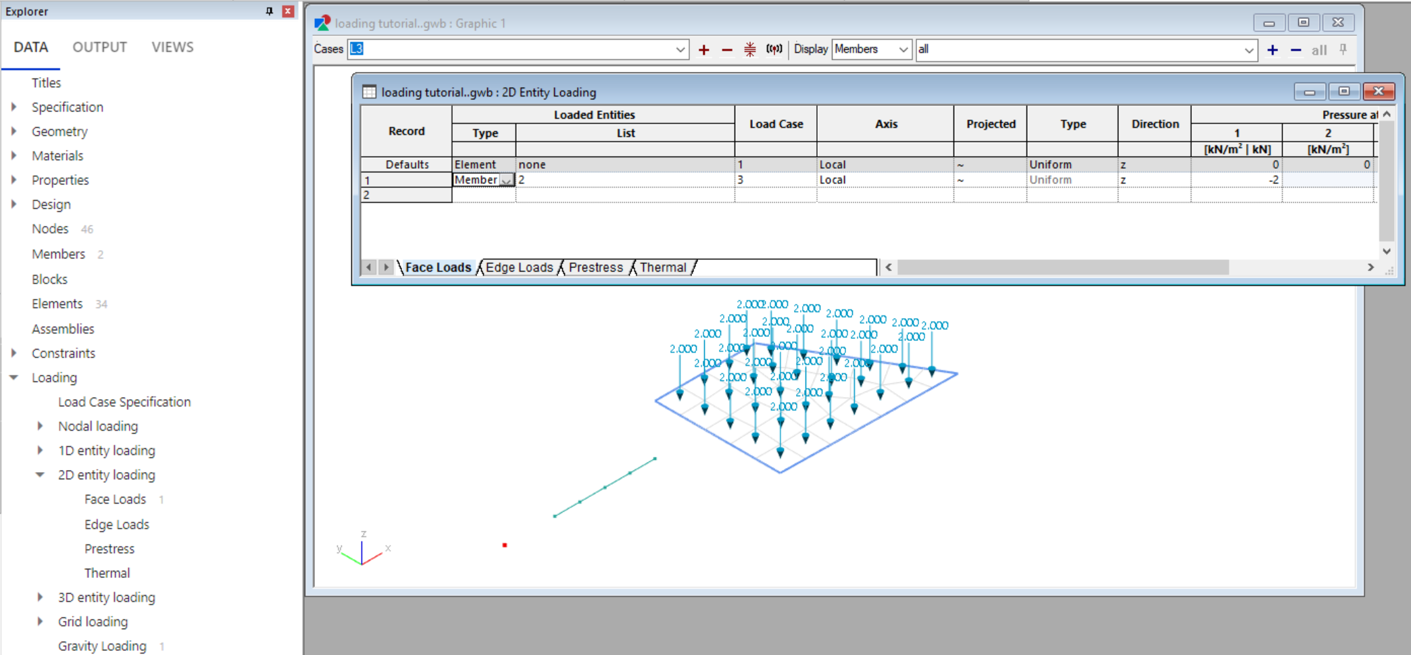Open the Display Members dropdown
The width and height of the screenshot is (1411, 655).
point(903,49)
